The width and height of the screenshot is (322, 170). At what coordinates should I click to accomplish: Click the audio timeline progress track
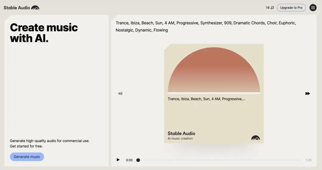[x=220, y=160]
